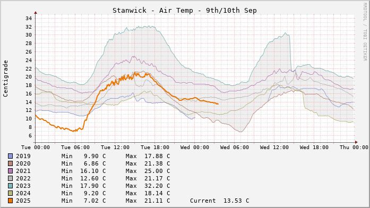Click the 2023 legend year label

23,186
